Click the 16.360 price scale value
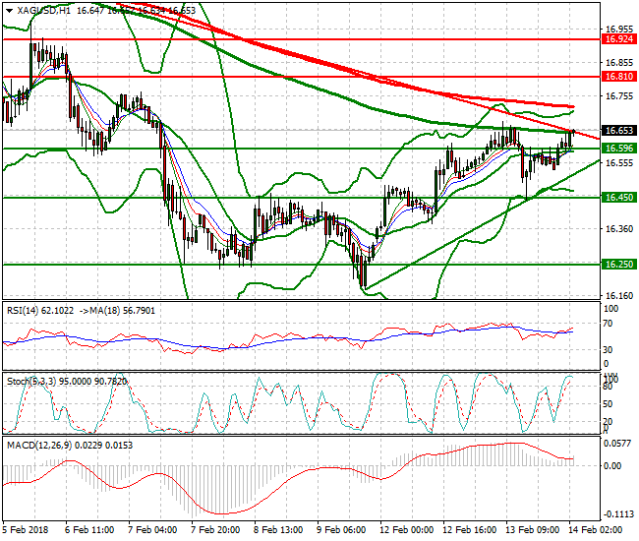The width and height of the screenshot is (639, 541). [x=619, y=229]
